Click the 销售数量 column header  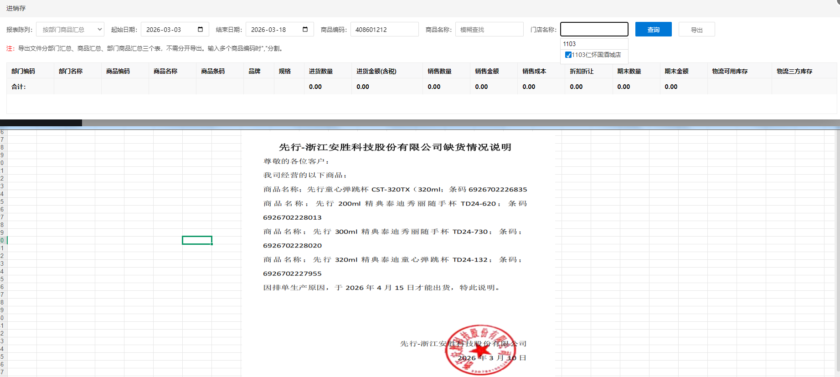pos(439,71)
